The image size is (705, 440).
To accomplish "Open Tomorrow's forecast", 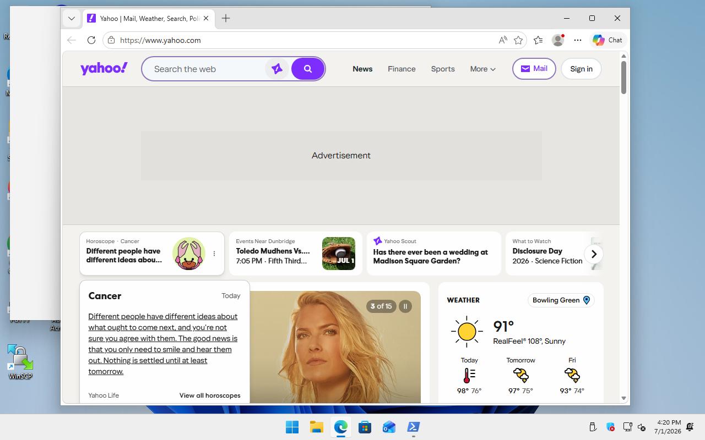I will point(520,376).
